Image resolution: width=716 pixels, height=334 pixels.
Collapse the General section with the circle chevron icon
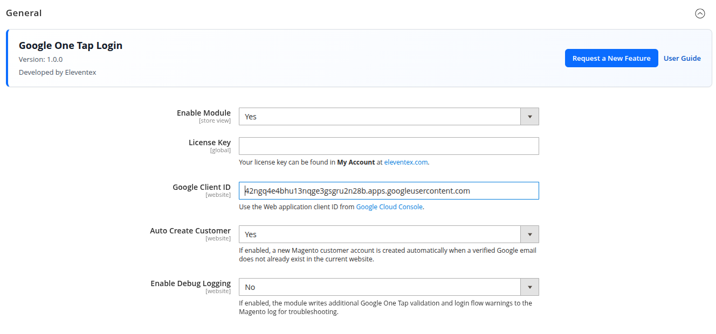tap(700, 13)
